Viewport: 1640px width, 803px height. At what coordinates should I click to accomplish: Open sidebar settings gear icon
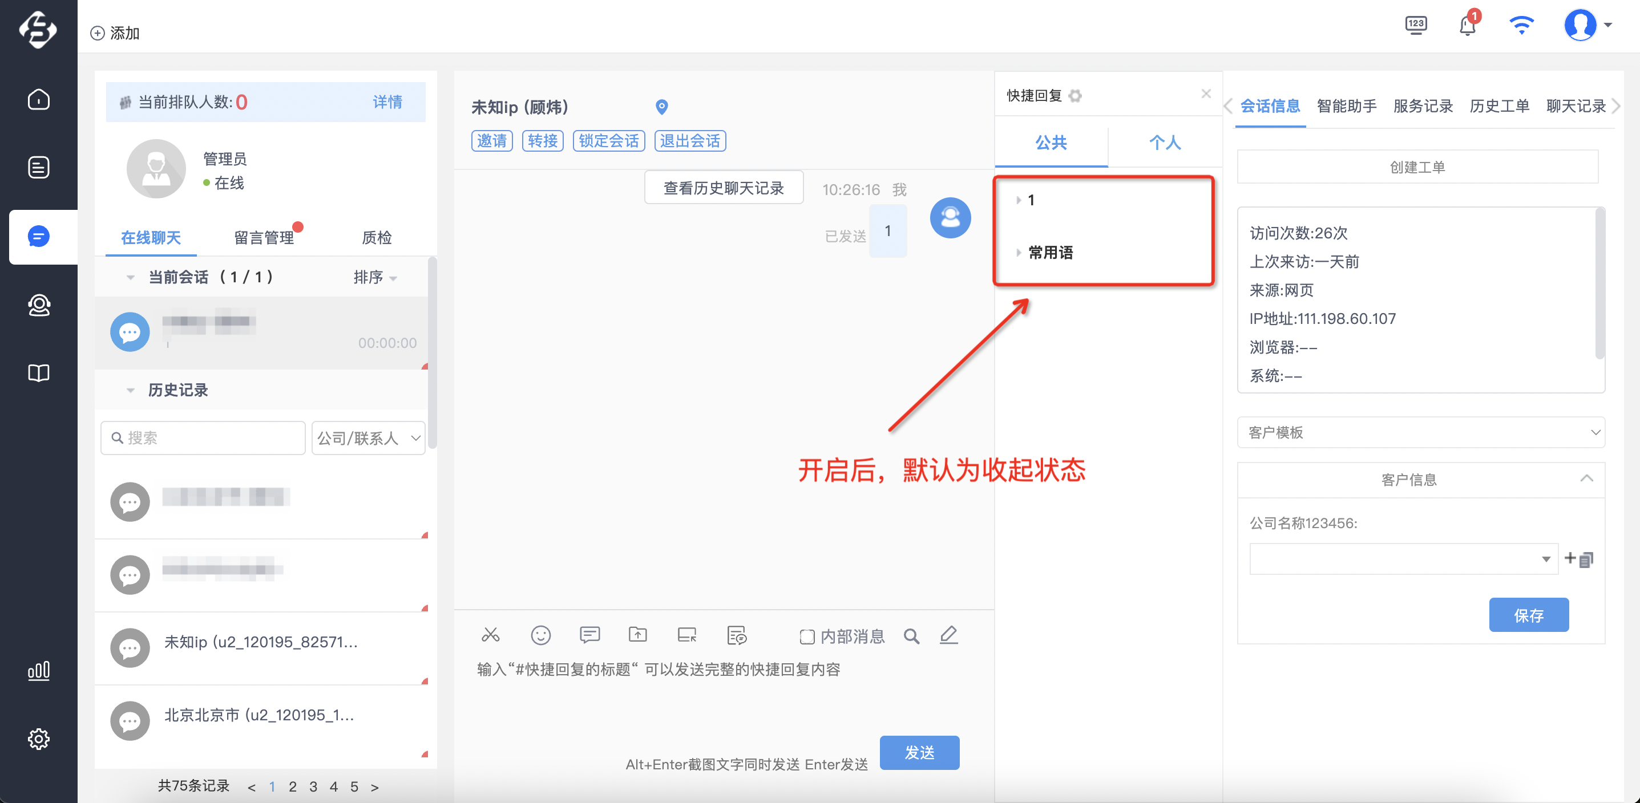coord(39,738)
